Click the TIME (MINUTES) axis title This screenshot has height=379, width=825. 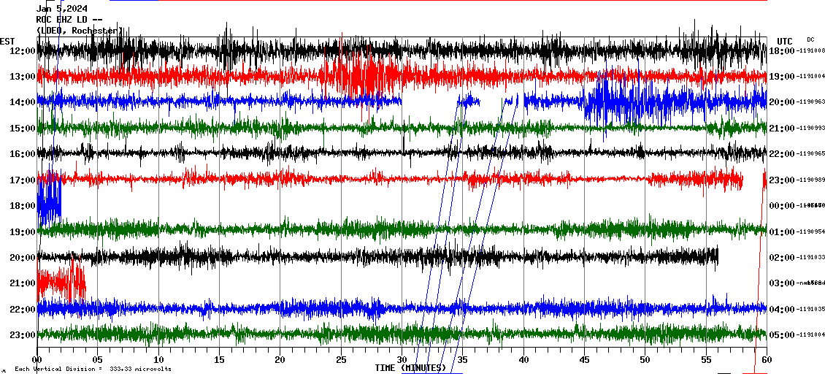[410, 368]
